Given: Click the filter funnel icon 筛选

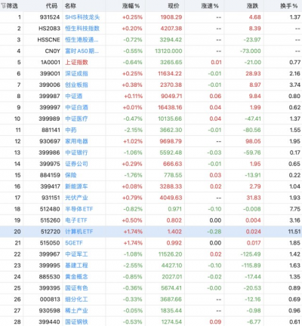Looking at the screenshot, I should click(3, 6).
